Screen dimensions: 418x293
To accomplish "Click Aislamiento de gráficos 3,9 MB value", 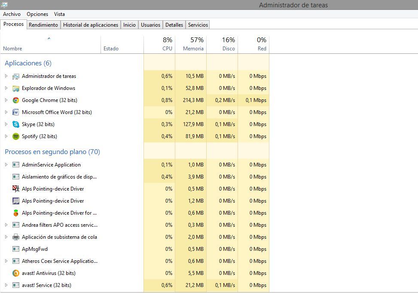I will pyautogui.click(x=196, y=177).
